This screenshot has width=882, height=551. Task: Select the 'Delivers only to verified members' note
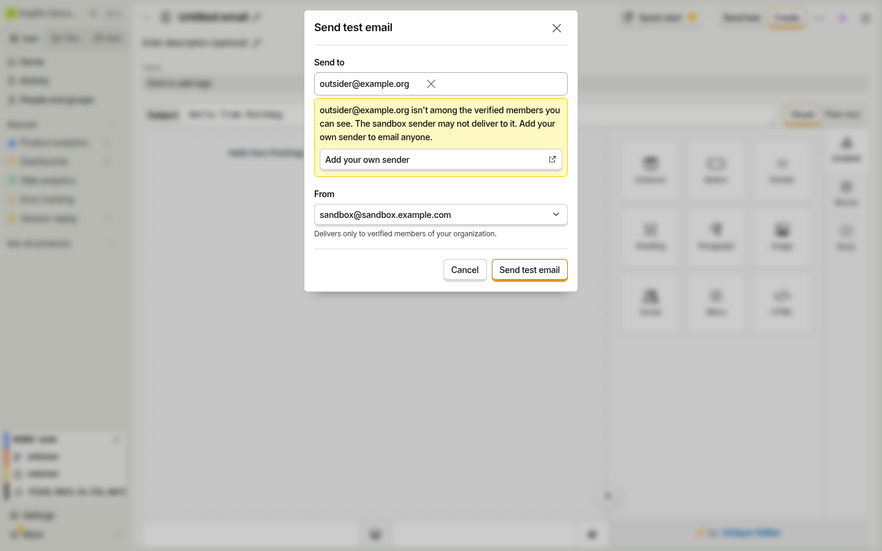405,234
